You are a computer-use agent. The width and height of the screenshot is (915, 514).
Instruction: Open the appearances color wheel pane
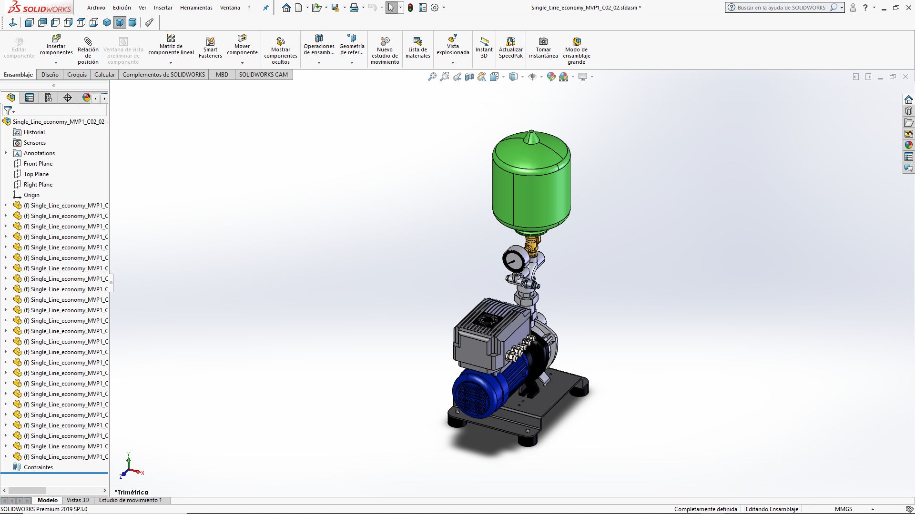coord(908,145)
